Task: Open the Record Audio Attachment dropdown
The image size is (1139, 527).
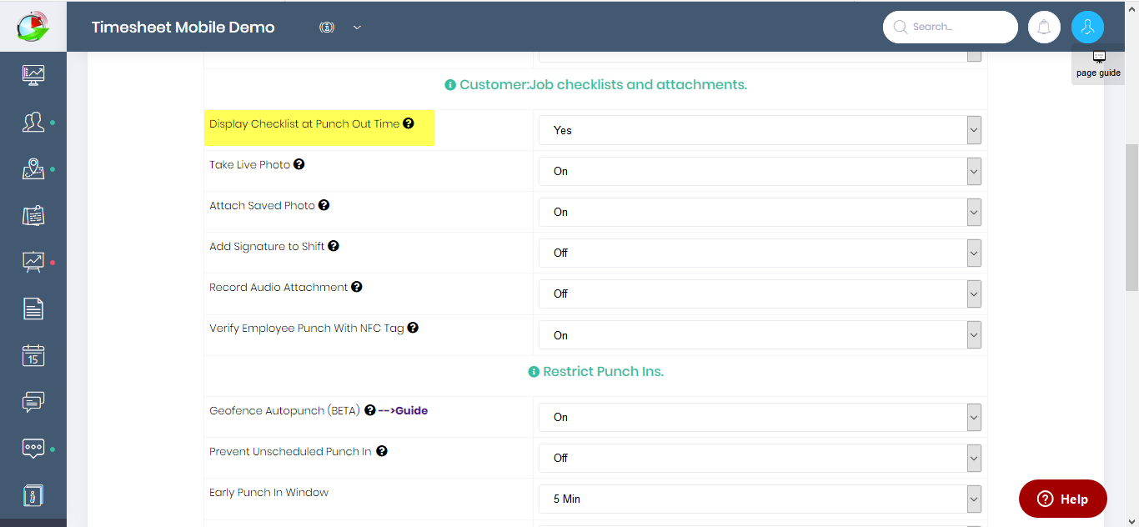Action: point(760,294)
